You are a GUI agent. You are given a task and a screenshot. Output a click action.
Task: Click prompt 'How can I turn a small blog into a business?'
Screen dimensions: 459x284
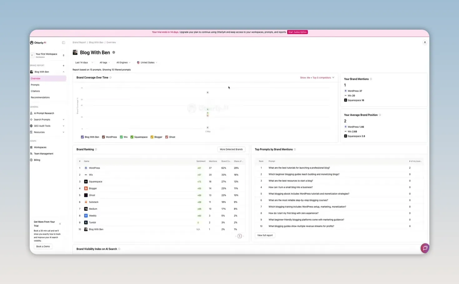(290, 187)
